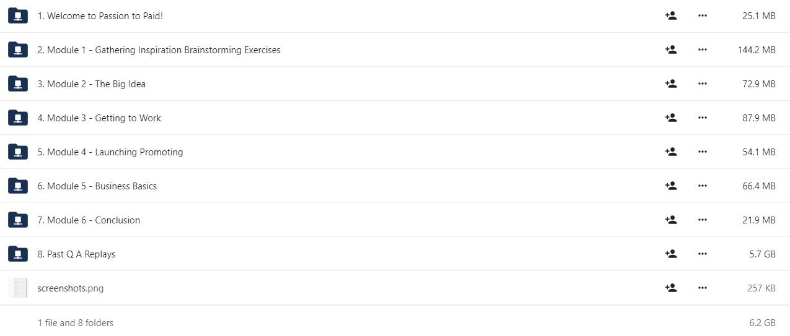Click share icon for Welcome to Passion to Paid folder
The height and width of the screenshot is (336, 790).
tap(670, 16)
